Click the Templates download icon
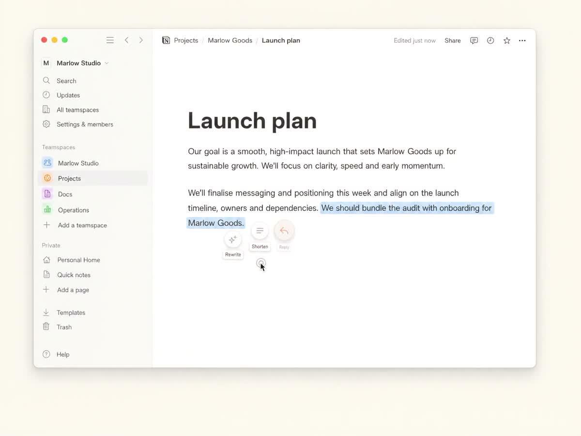581x436 pixels. 46,312
